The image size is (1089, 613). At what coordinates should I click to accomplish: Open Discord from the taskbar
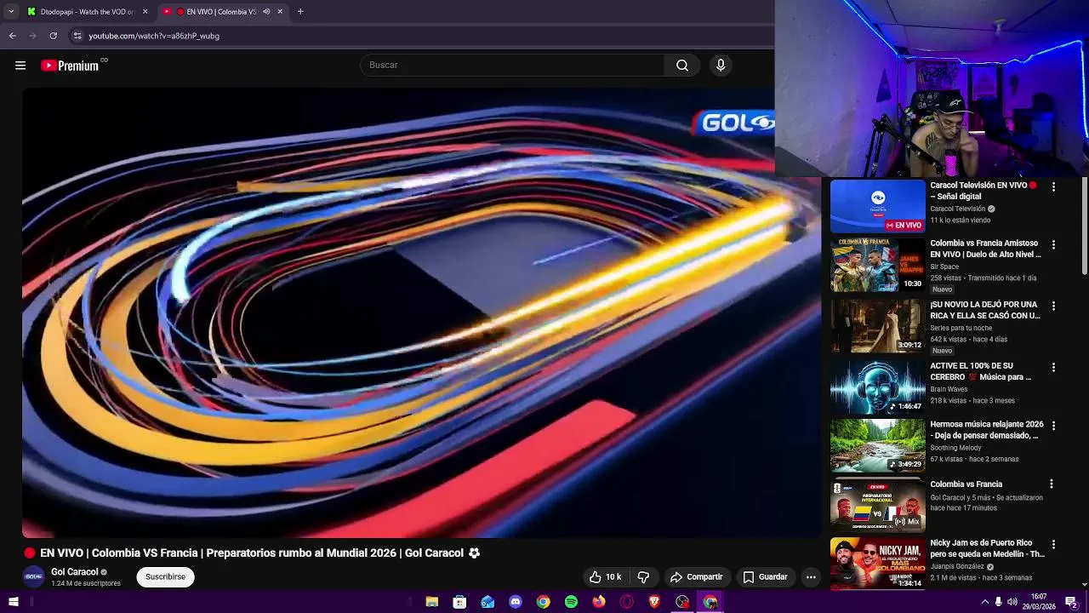click(x=516, y=602)
